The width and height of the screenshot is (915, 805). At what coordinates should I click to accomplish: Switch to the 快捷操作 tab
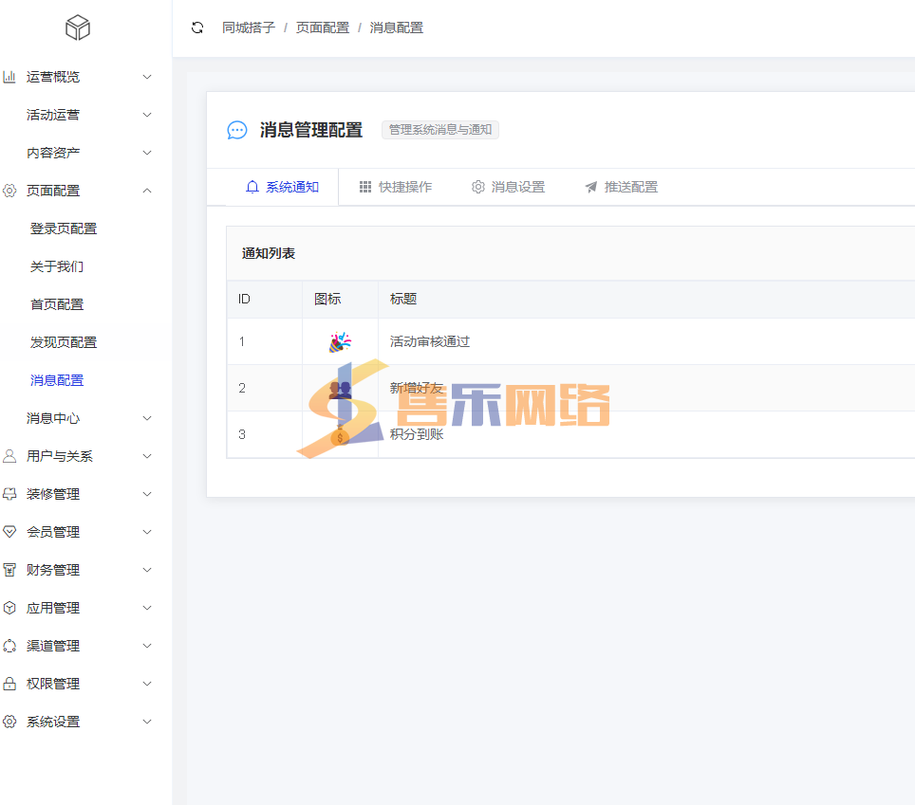click(395, 187)
